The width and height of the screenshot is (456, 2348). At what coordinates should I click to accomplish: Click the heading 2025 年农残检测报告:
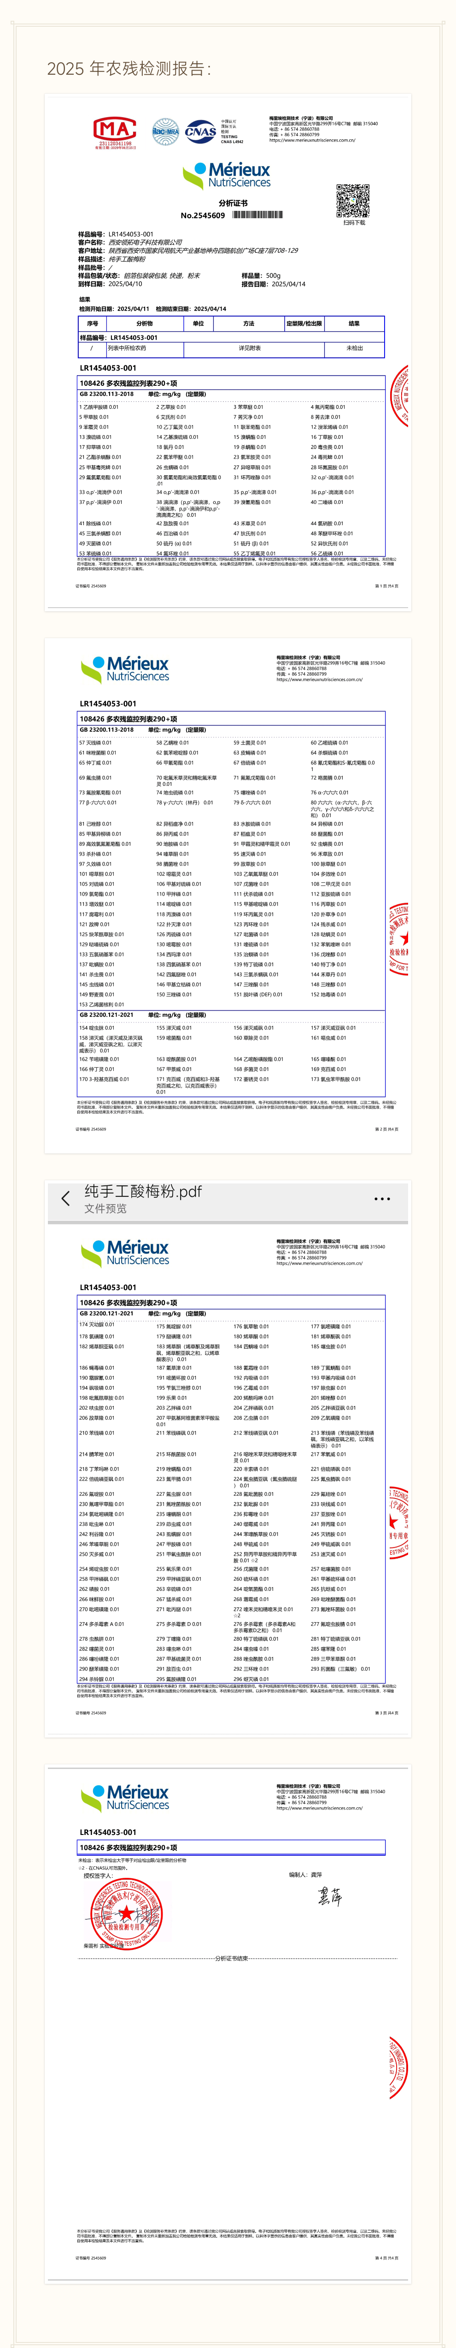pyautogui.click(x=129, y=68)
